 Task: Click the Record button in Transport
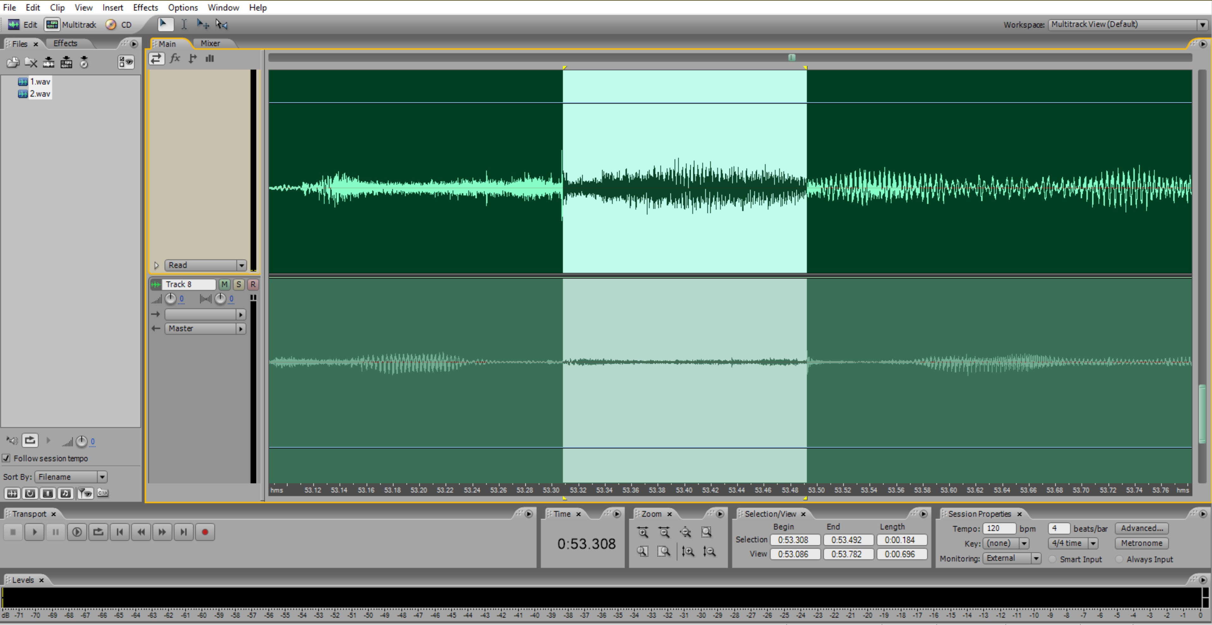[x=205, y=532]
